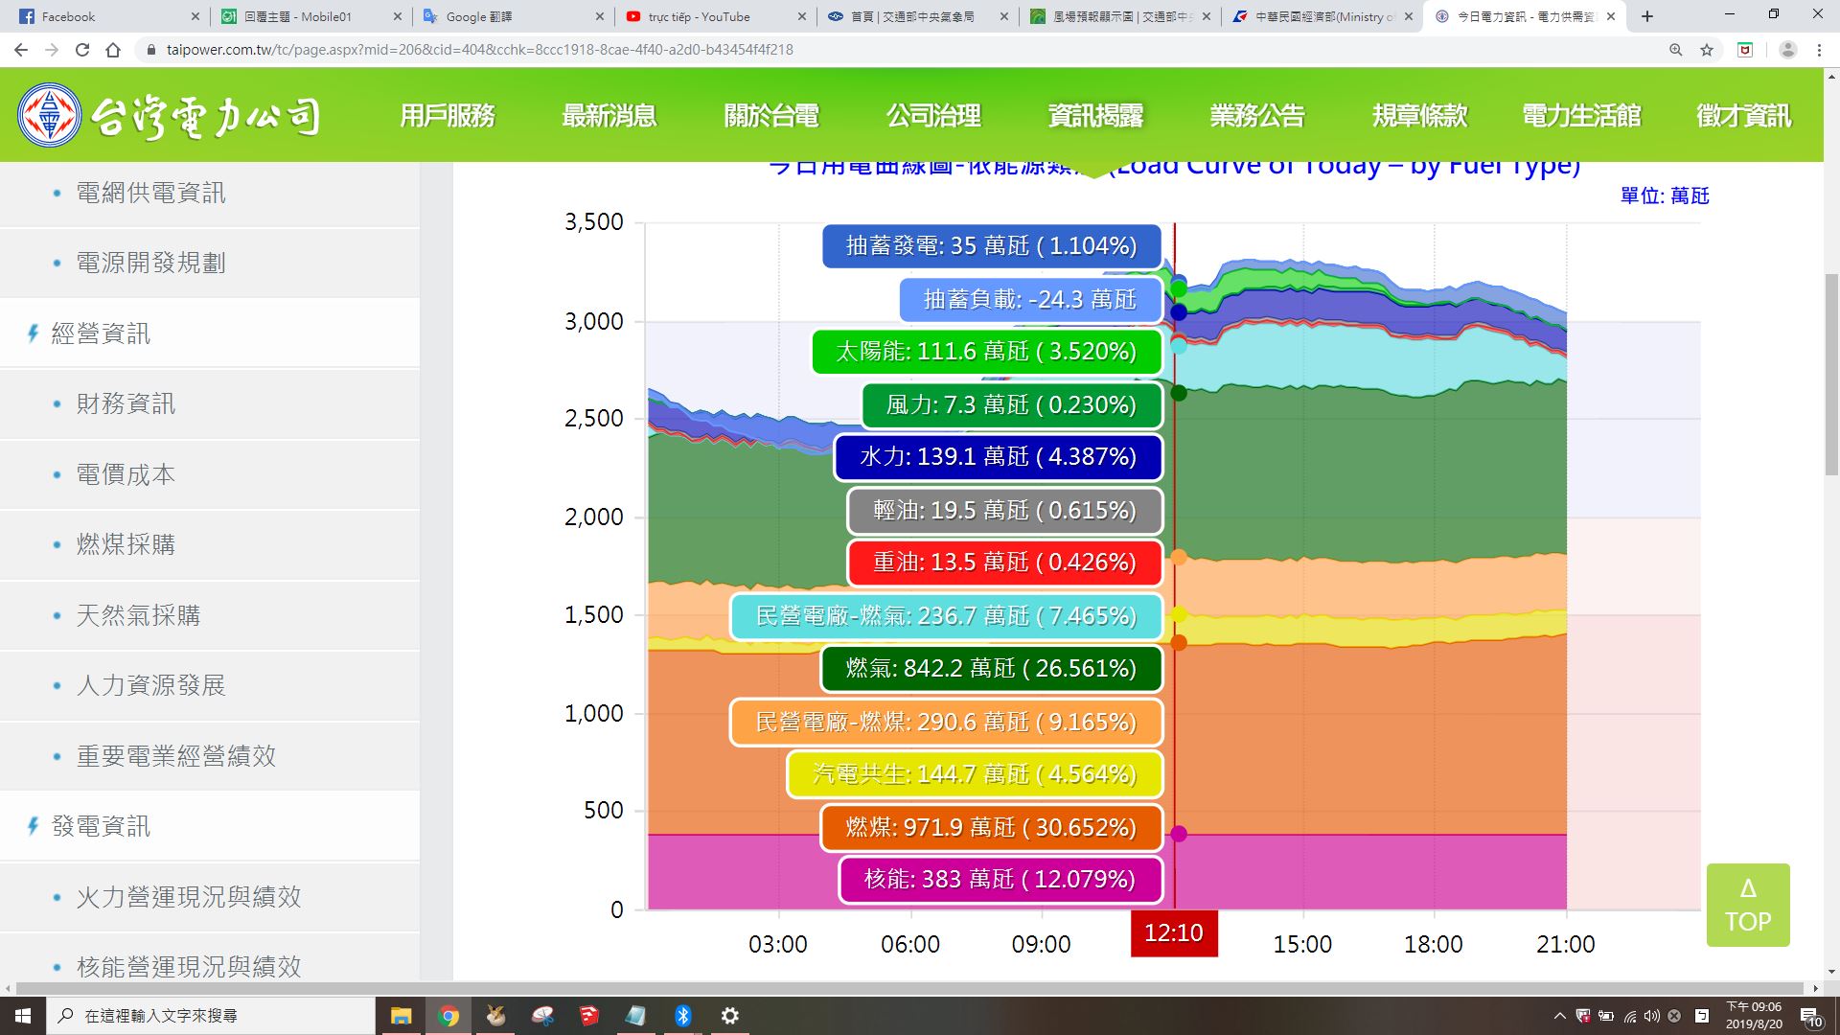Open the 業務公告 menu
Screen dimensions: 1840x1035
[1257, 116]
